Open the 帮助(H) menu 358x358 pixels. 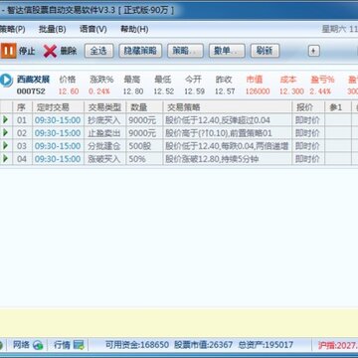point(134,29)
